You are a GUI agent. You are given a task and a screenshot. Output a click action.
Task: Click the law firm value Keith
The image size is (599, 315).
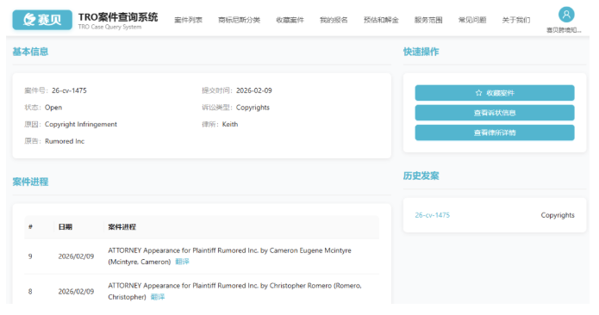230,124
